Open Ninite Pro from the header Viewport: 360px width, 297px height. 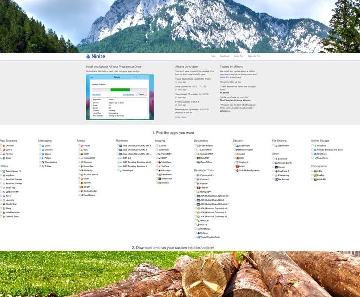tap(239, 56)
